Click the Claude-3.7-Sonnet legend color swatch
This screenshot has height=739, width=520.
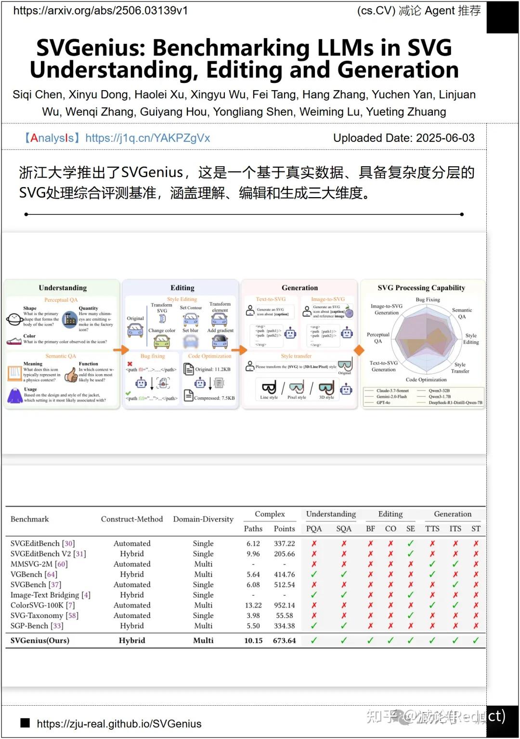click(x=369, y=391)
